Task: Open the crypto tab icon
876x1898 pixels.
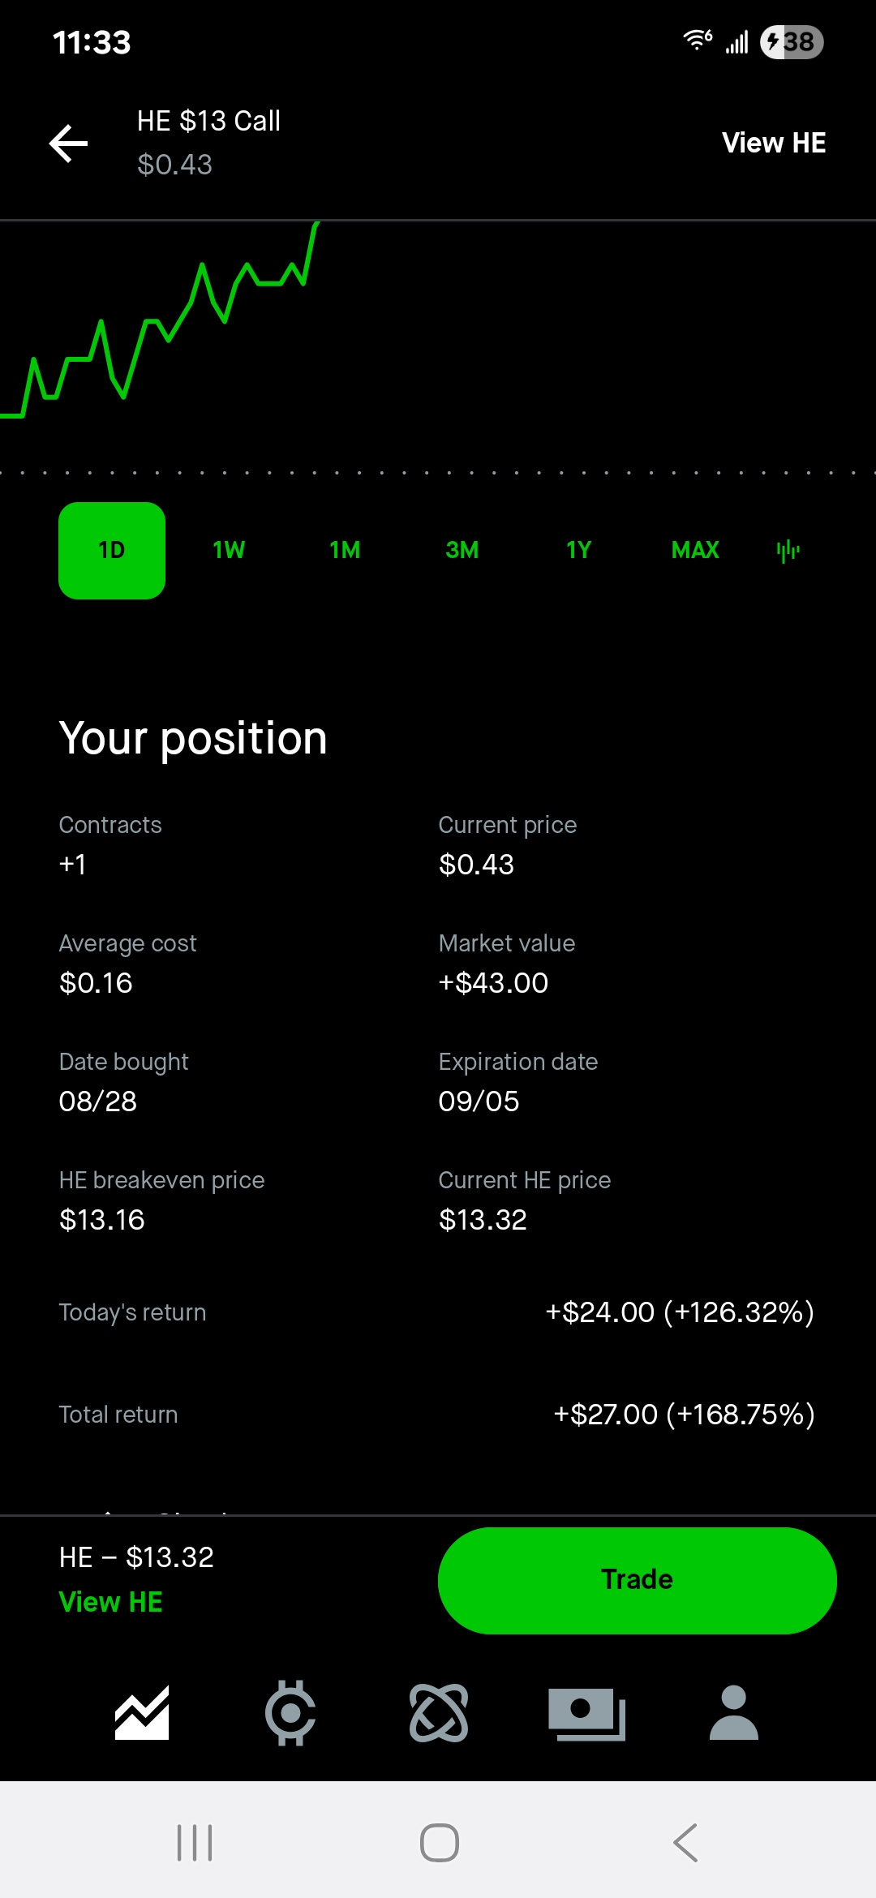Action: tap(290, 1712)
